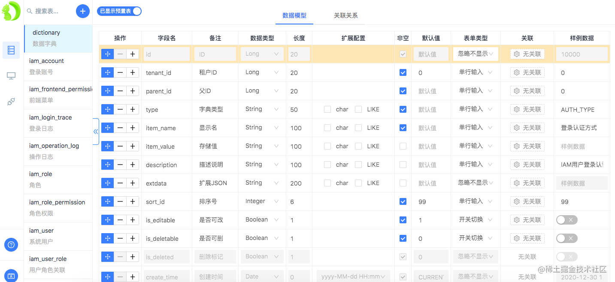Viewport: 615px width, 282px height.
Task: Click the drag handle for parent_id row
Action: pos(107,91)
